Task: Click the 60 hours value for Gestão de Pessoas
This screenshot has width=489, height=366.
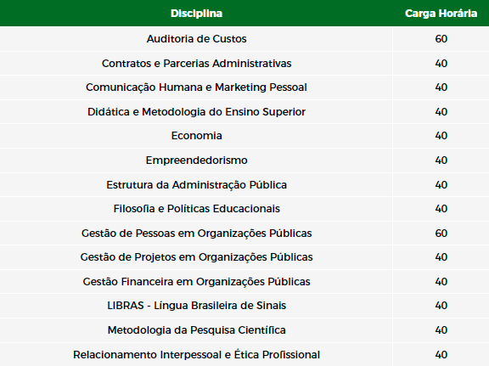Action: tap(441, 234)
